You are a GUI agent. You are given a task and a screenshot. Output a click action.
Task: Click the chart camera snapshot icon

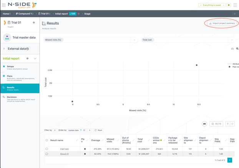[x=232, y=49]
